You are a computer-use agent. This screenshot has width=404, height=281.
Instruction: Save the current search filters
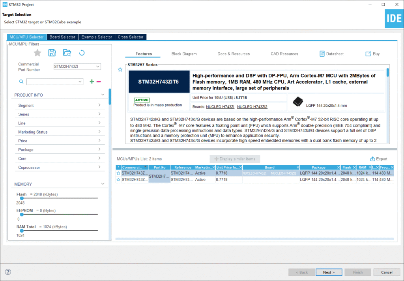(x=52, y=53)
